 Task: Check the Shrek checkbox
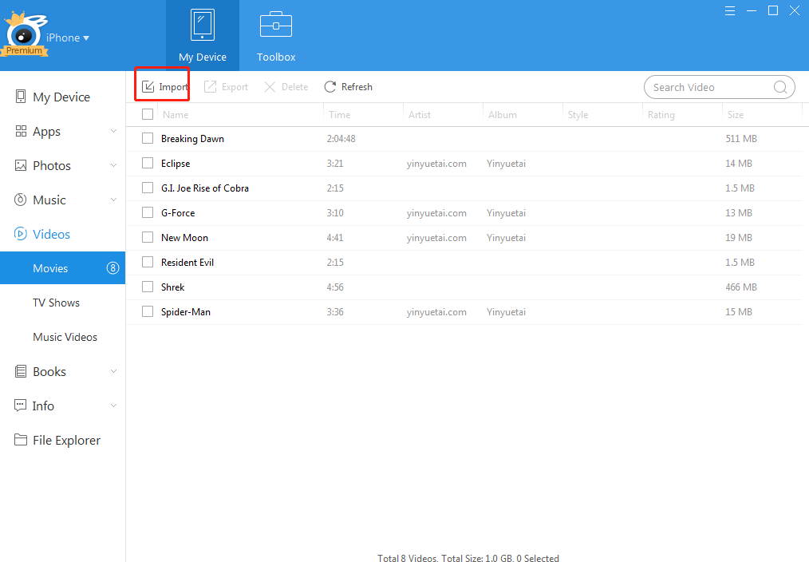(148, 287)
